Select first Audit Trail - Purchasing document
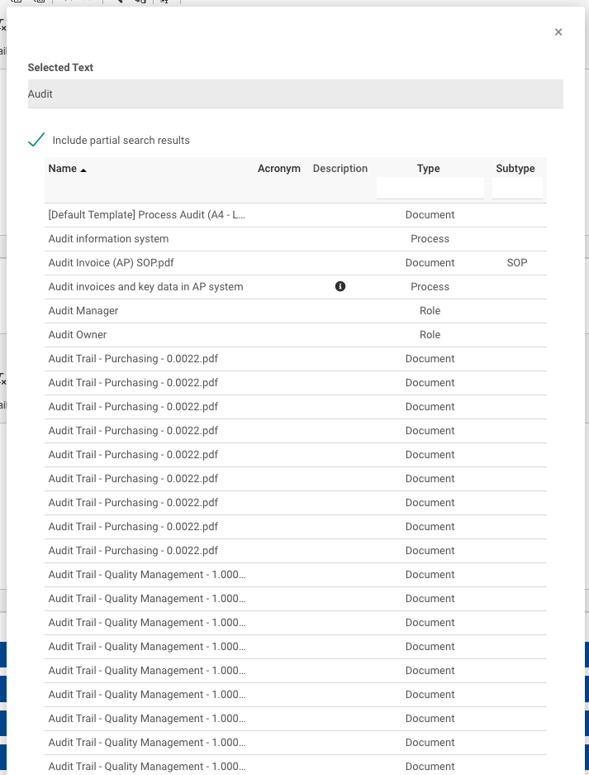This screenshot has height=775, width=589. coord(133,359)
